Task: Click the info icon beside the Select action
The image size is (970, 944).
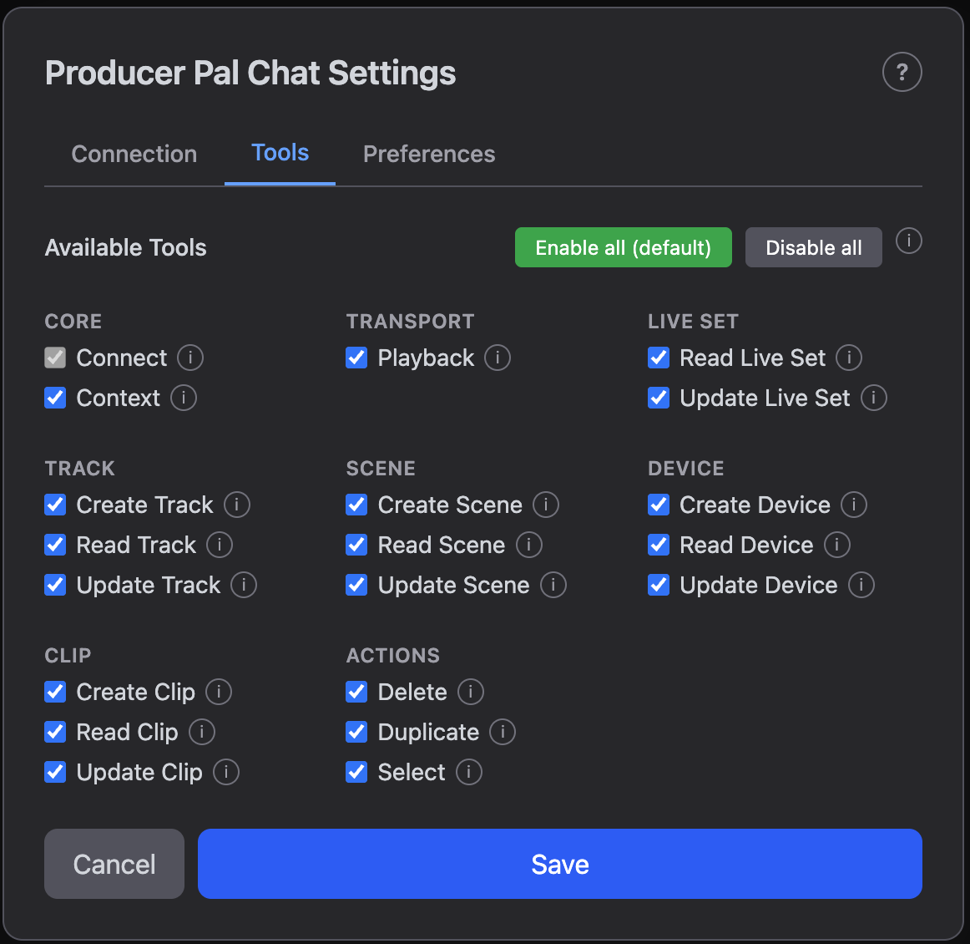Action: 468,772
